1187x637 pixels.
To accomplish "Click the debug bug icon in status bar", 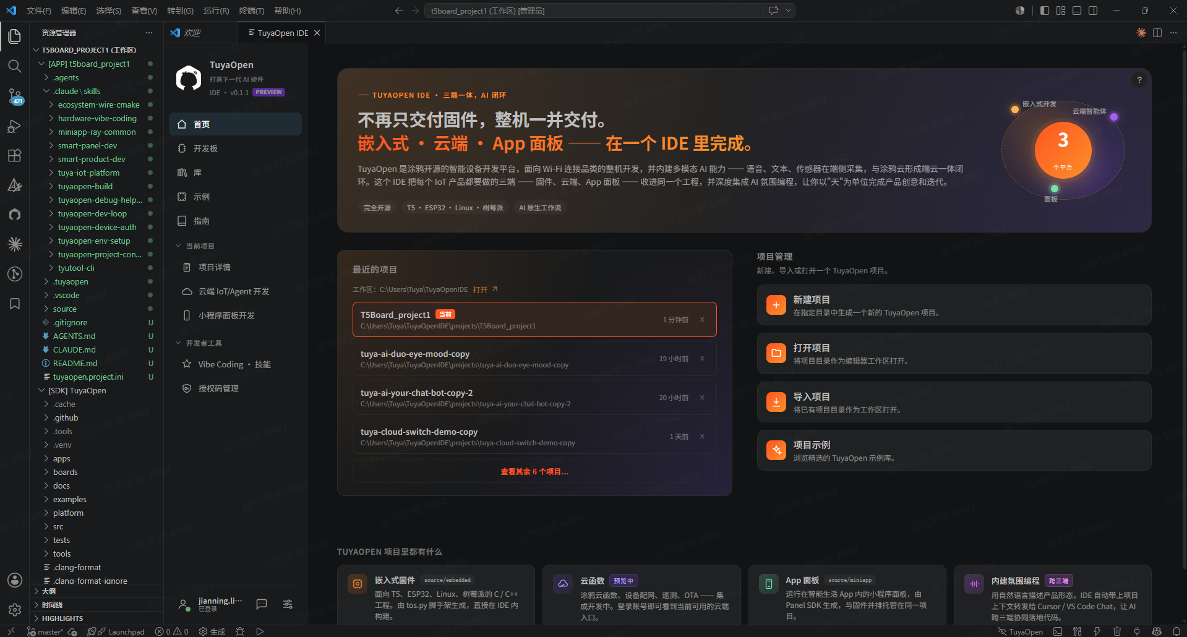I will [x=240, y=631].
